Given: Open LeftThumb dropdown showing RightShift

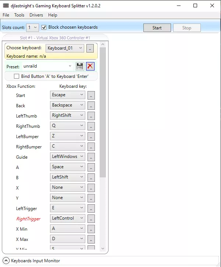Looking at the screenshot, I should (68, 115).
